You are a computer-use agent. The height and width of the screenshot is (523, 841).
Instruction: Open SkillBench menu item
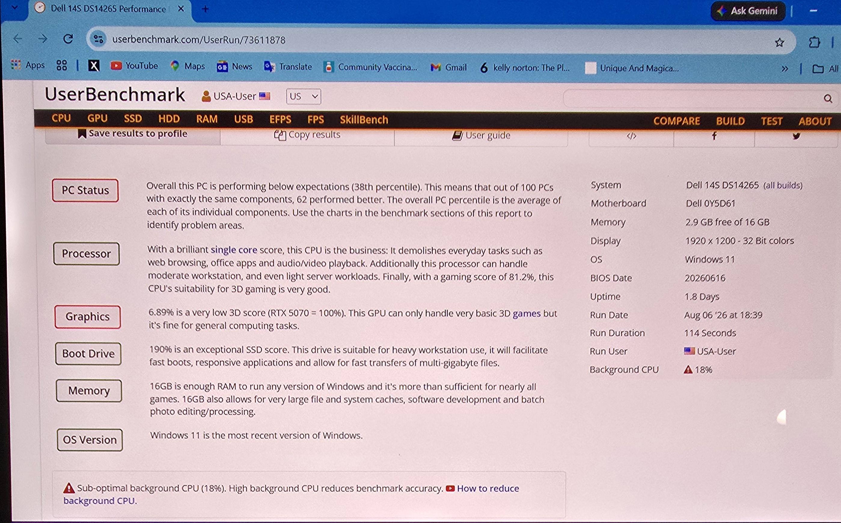click(364, 120)
